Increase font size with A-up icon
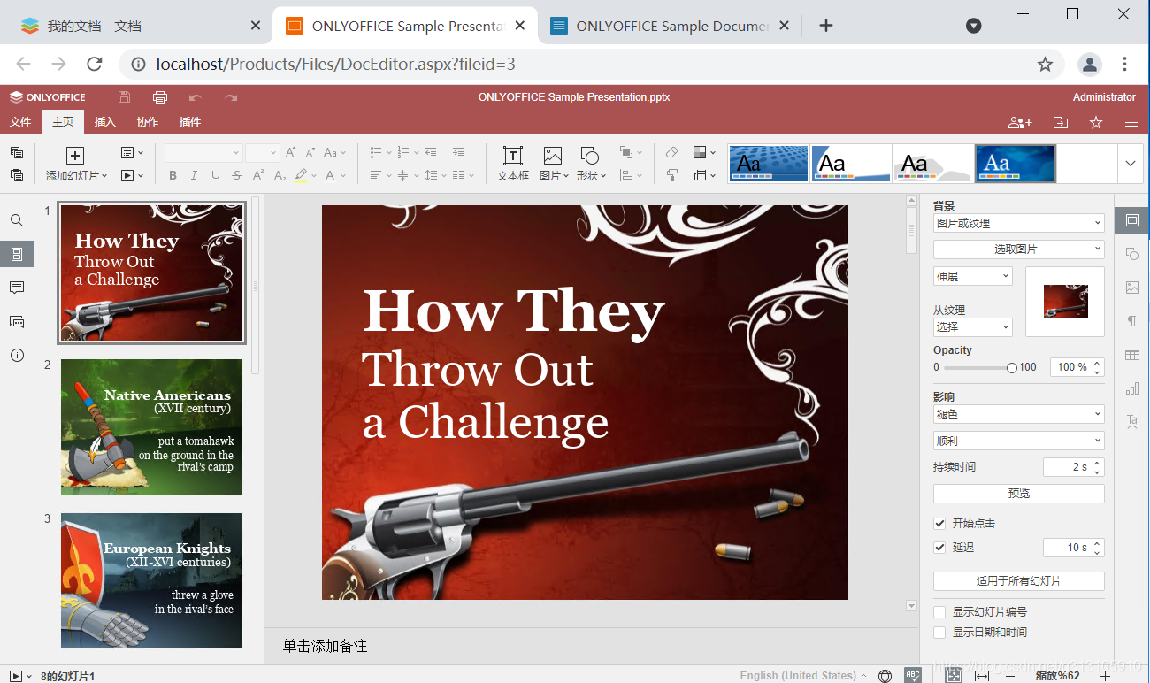Image resolution: width=1150 pixels, height=683 pixels. (290, 152)
